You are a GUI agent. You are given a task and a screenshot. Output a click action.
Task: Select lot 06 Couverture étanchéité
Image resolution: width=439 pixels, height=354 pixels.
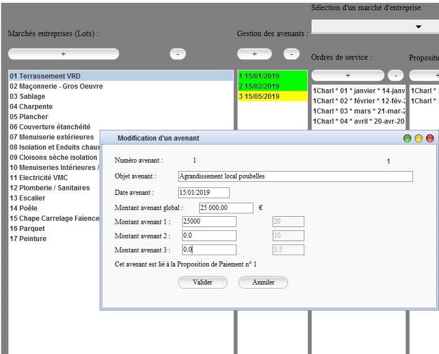click(x=121, y=127)
